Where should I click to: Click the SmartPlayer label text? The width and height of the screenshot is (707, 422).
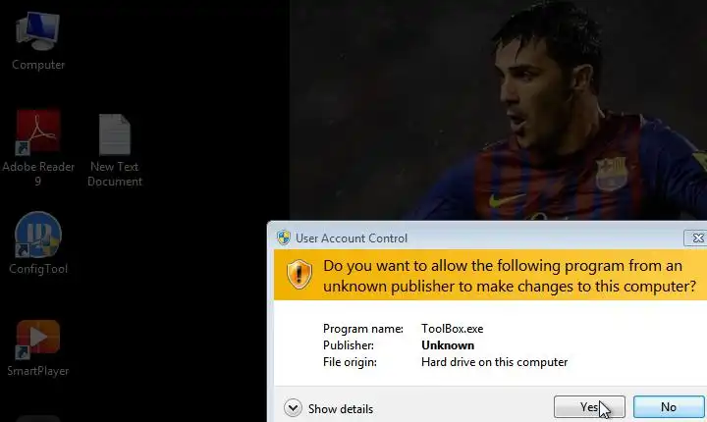click(x=38, y=371)
